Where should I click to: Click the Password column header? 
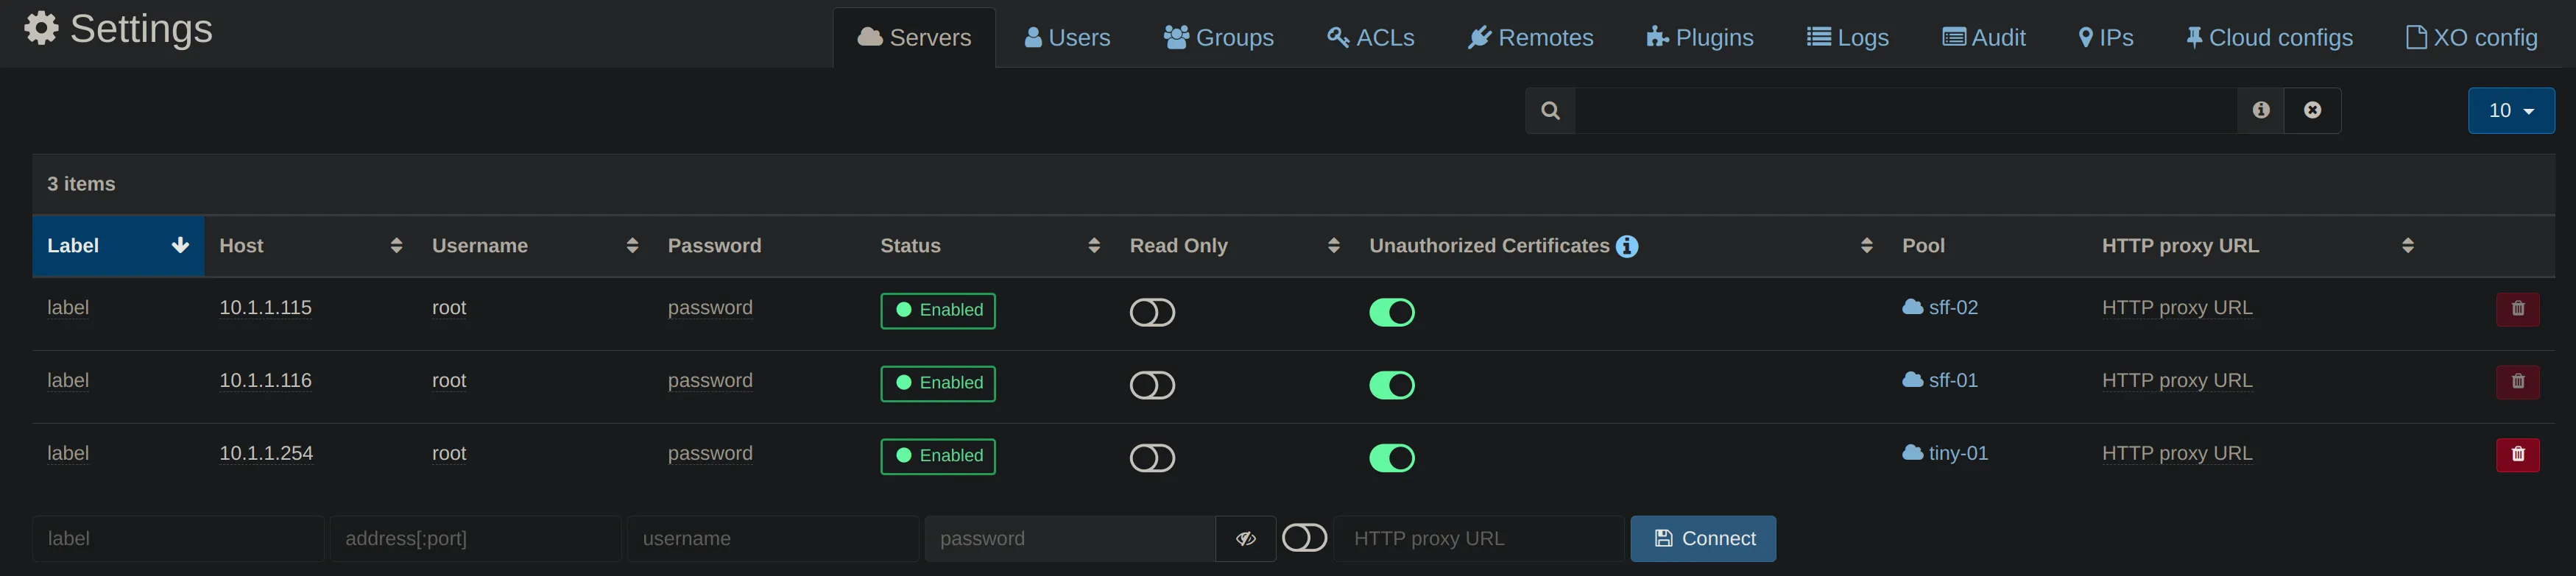714,246
